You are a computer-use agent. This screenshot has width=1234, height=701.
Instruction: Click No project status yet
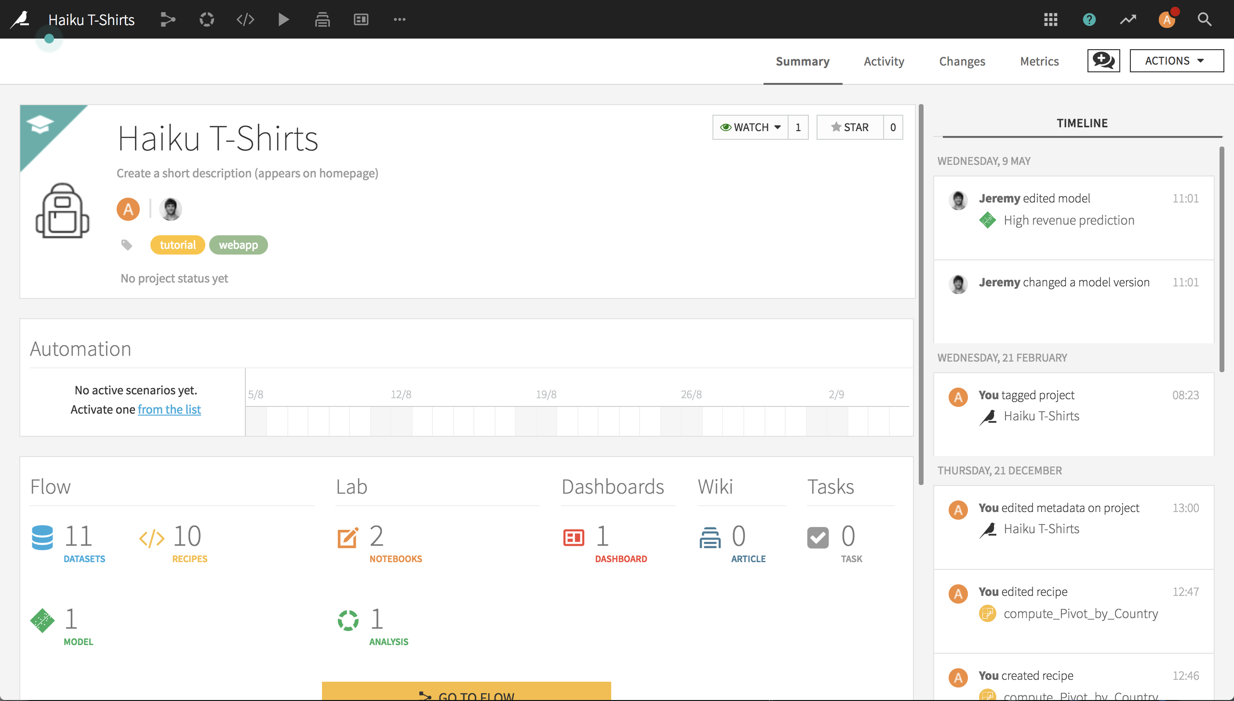[174, 278]
